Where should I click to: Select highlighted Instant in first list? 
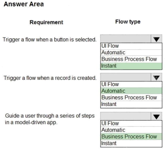pos(131,66)
